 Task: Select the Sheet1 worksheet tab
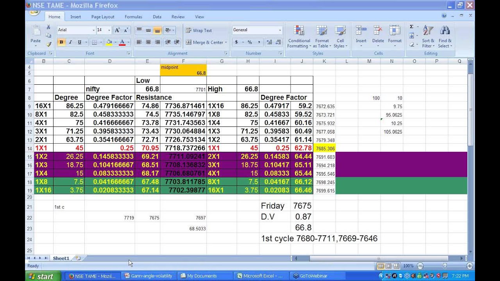click(61, 258)
